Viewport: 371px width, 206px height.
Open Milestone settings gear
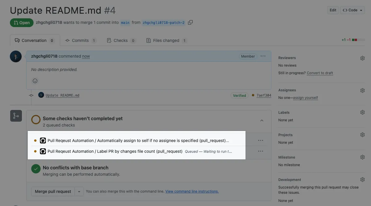362,157
